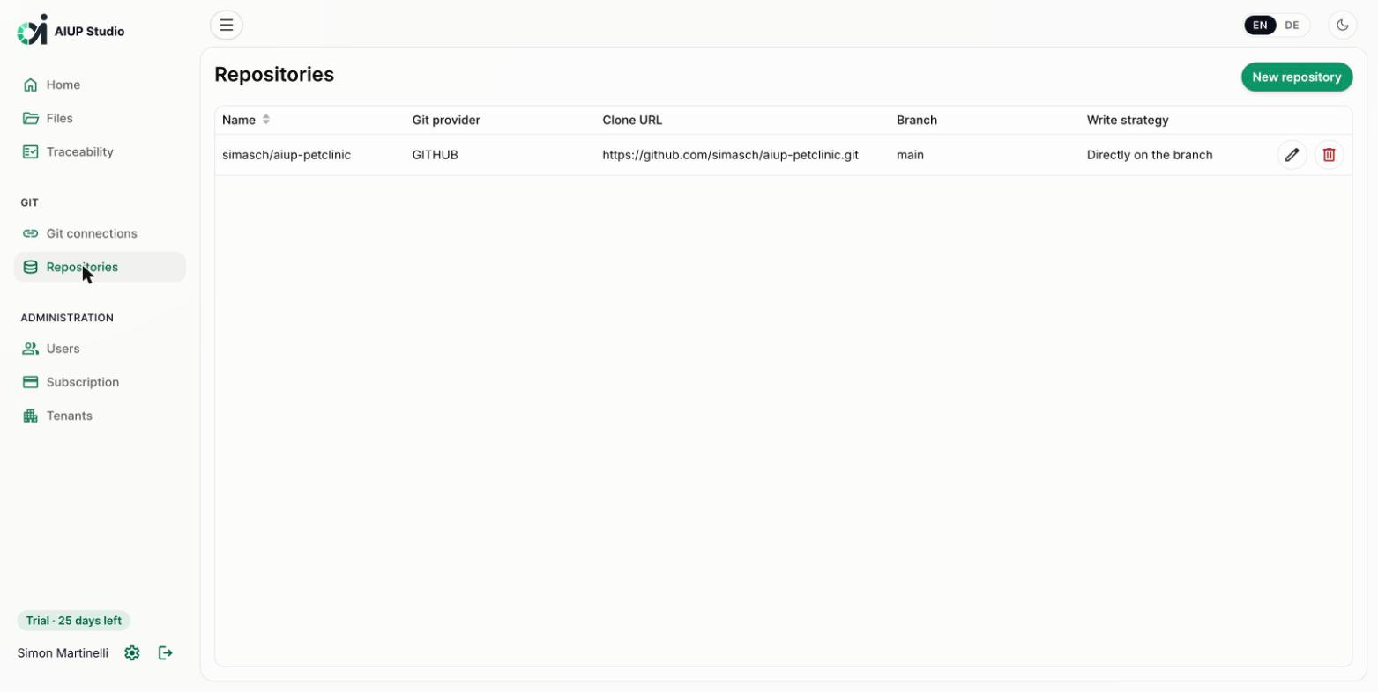Image resolution: width=1378 pixels, height=692 pixels.
Task: Click the Tenants building icon
Action: [30, 416]
